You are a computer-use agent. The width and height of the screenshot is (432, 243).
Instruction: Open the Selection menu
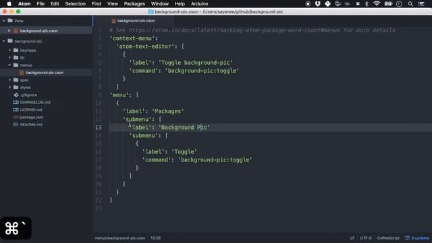pyautogui.click(x=75, y=3)
